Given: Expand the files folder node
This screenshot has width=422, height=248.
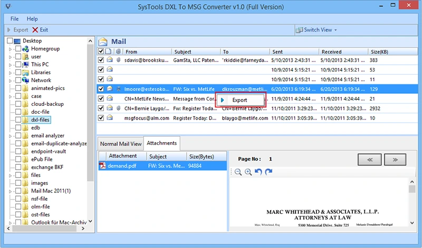Looking at the screenshot, I should click(10, 175).
